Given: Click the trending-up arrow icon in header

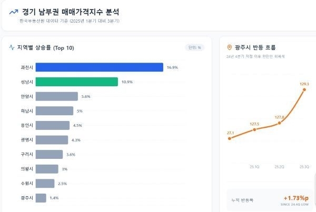Looking at the screenshot, I should tap(14, 11).
